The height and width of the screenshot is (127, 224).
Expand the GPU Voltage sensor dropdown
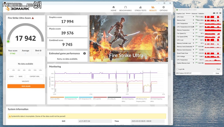click(194, 56)
